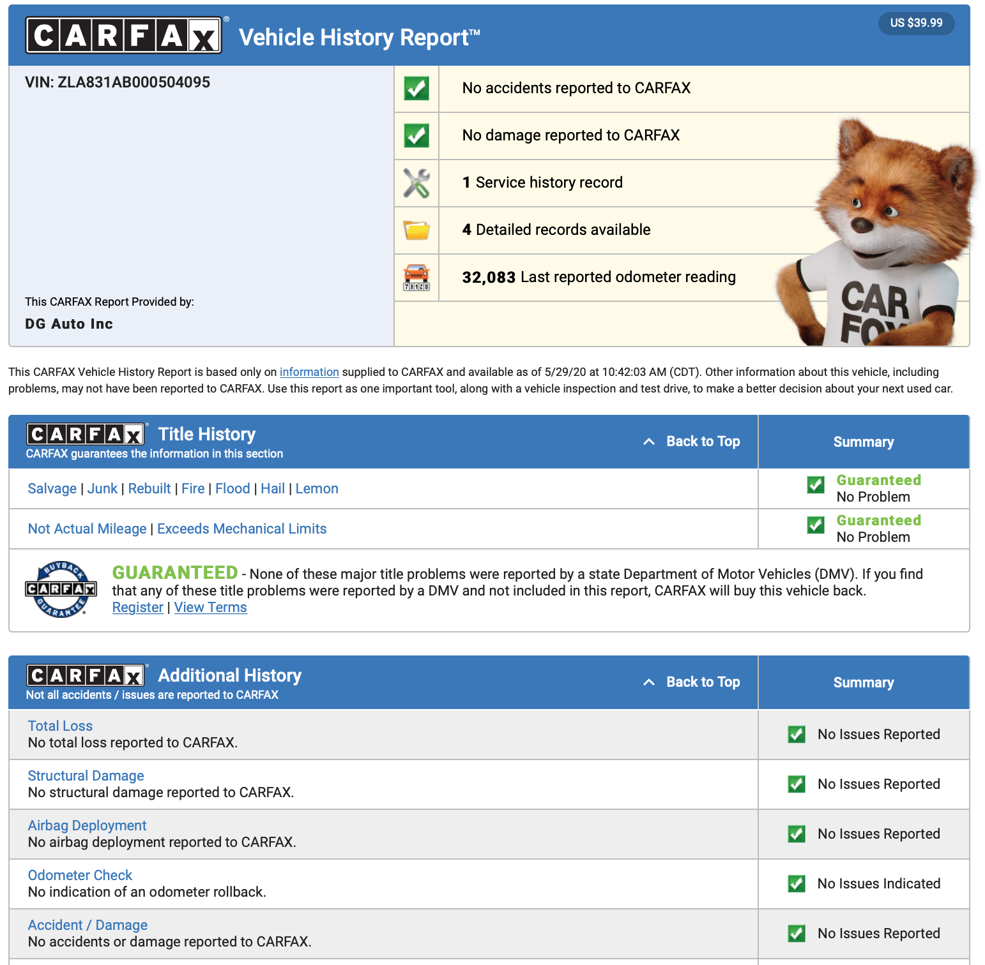Click the odometer car icon
Viewport: 985px width, 965px height.
416,278
